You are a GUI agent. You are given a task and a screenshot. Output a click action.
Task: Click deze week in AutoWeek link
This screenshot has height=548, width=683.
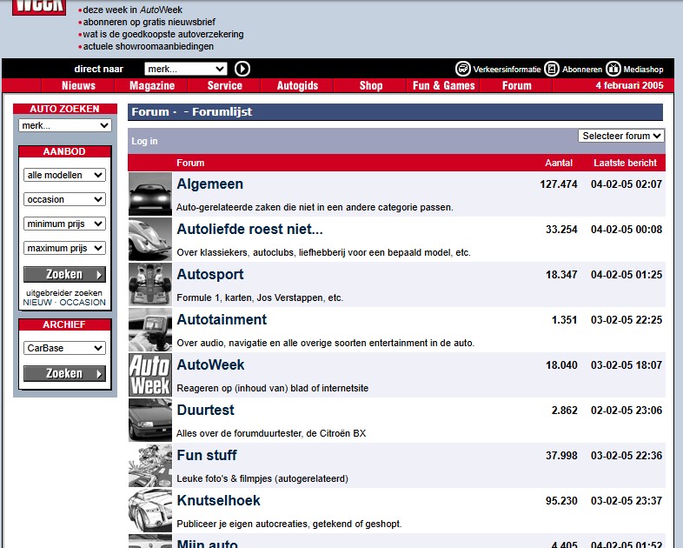click(x=133, y=10)
